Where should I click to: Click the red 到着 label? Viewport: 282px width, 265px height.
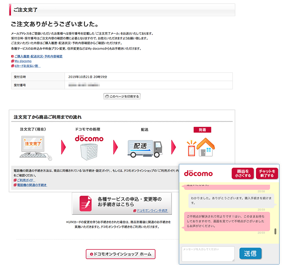[x=202, y=130]
